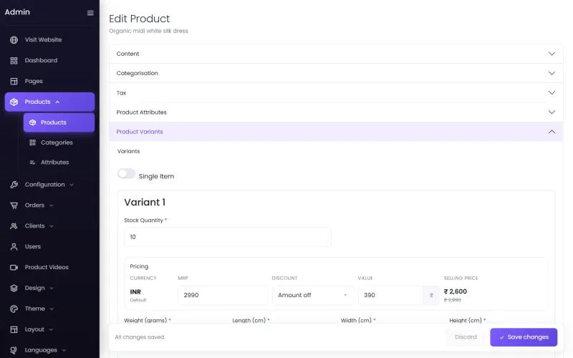This screenshot has width=573, height=358.
Task: Expand the Categorisation section chevron
Action: pyautogui.click(x=552, y=73)
